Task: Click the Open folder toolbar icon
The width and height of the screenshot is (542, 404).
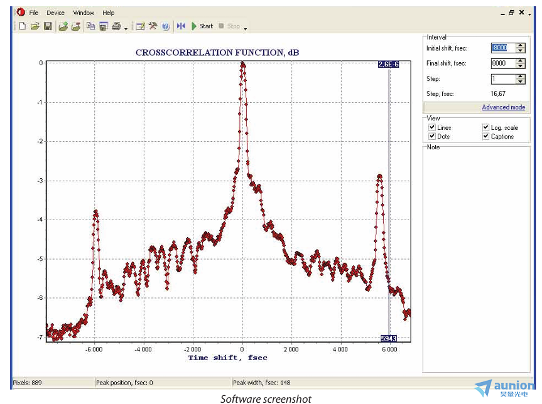Action: click(35, 26)
